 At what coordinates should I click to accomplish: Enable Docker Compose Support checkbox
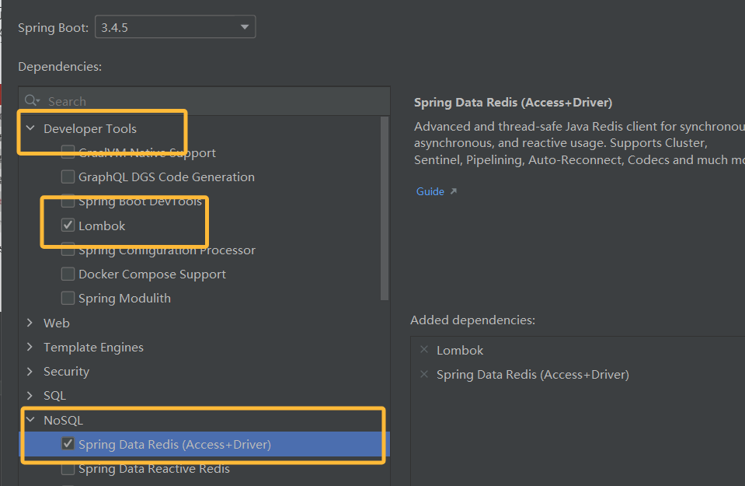(68, 274)
